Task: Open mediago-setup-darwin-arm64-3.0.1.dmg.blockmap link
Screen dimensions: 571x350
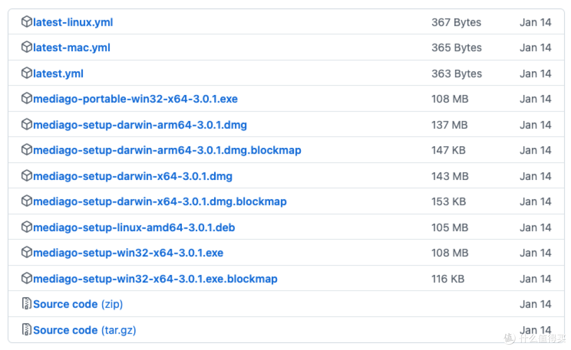Action: click(x=167, y=150)
